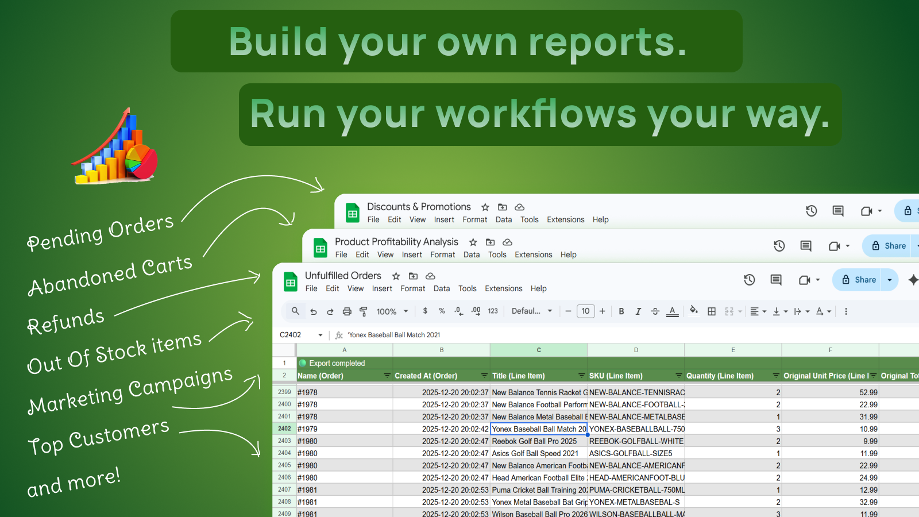Screen dimensions: 919x517
Task: Open version history for Unfulfilled Orders
Action: (x=750, y=280)
